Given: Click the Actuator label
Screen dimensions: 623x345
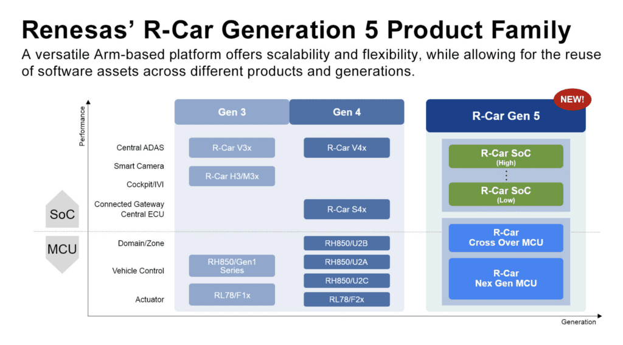Looking at the screenshot, I should click(x=150, y=300).
